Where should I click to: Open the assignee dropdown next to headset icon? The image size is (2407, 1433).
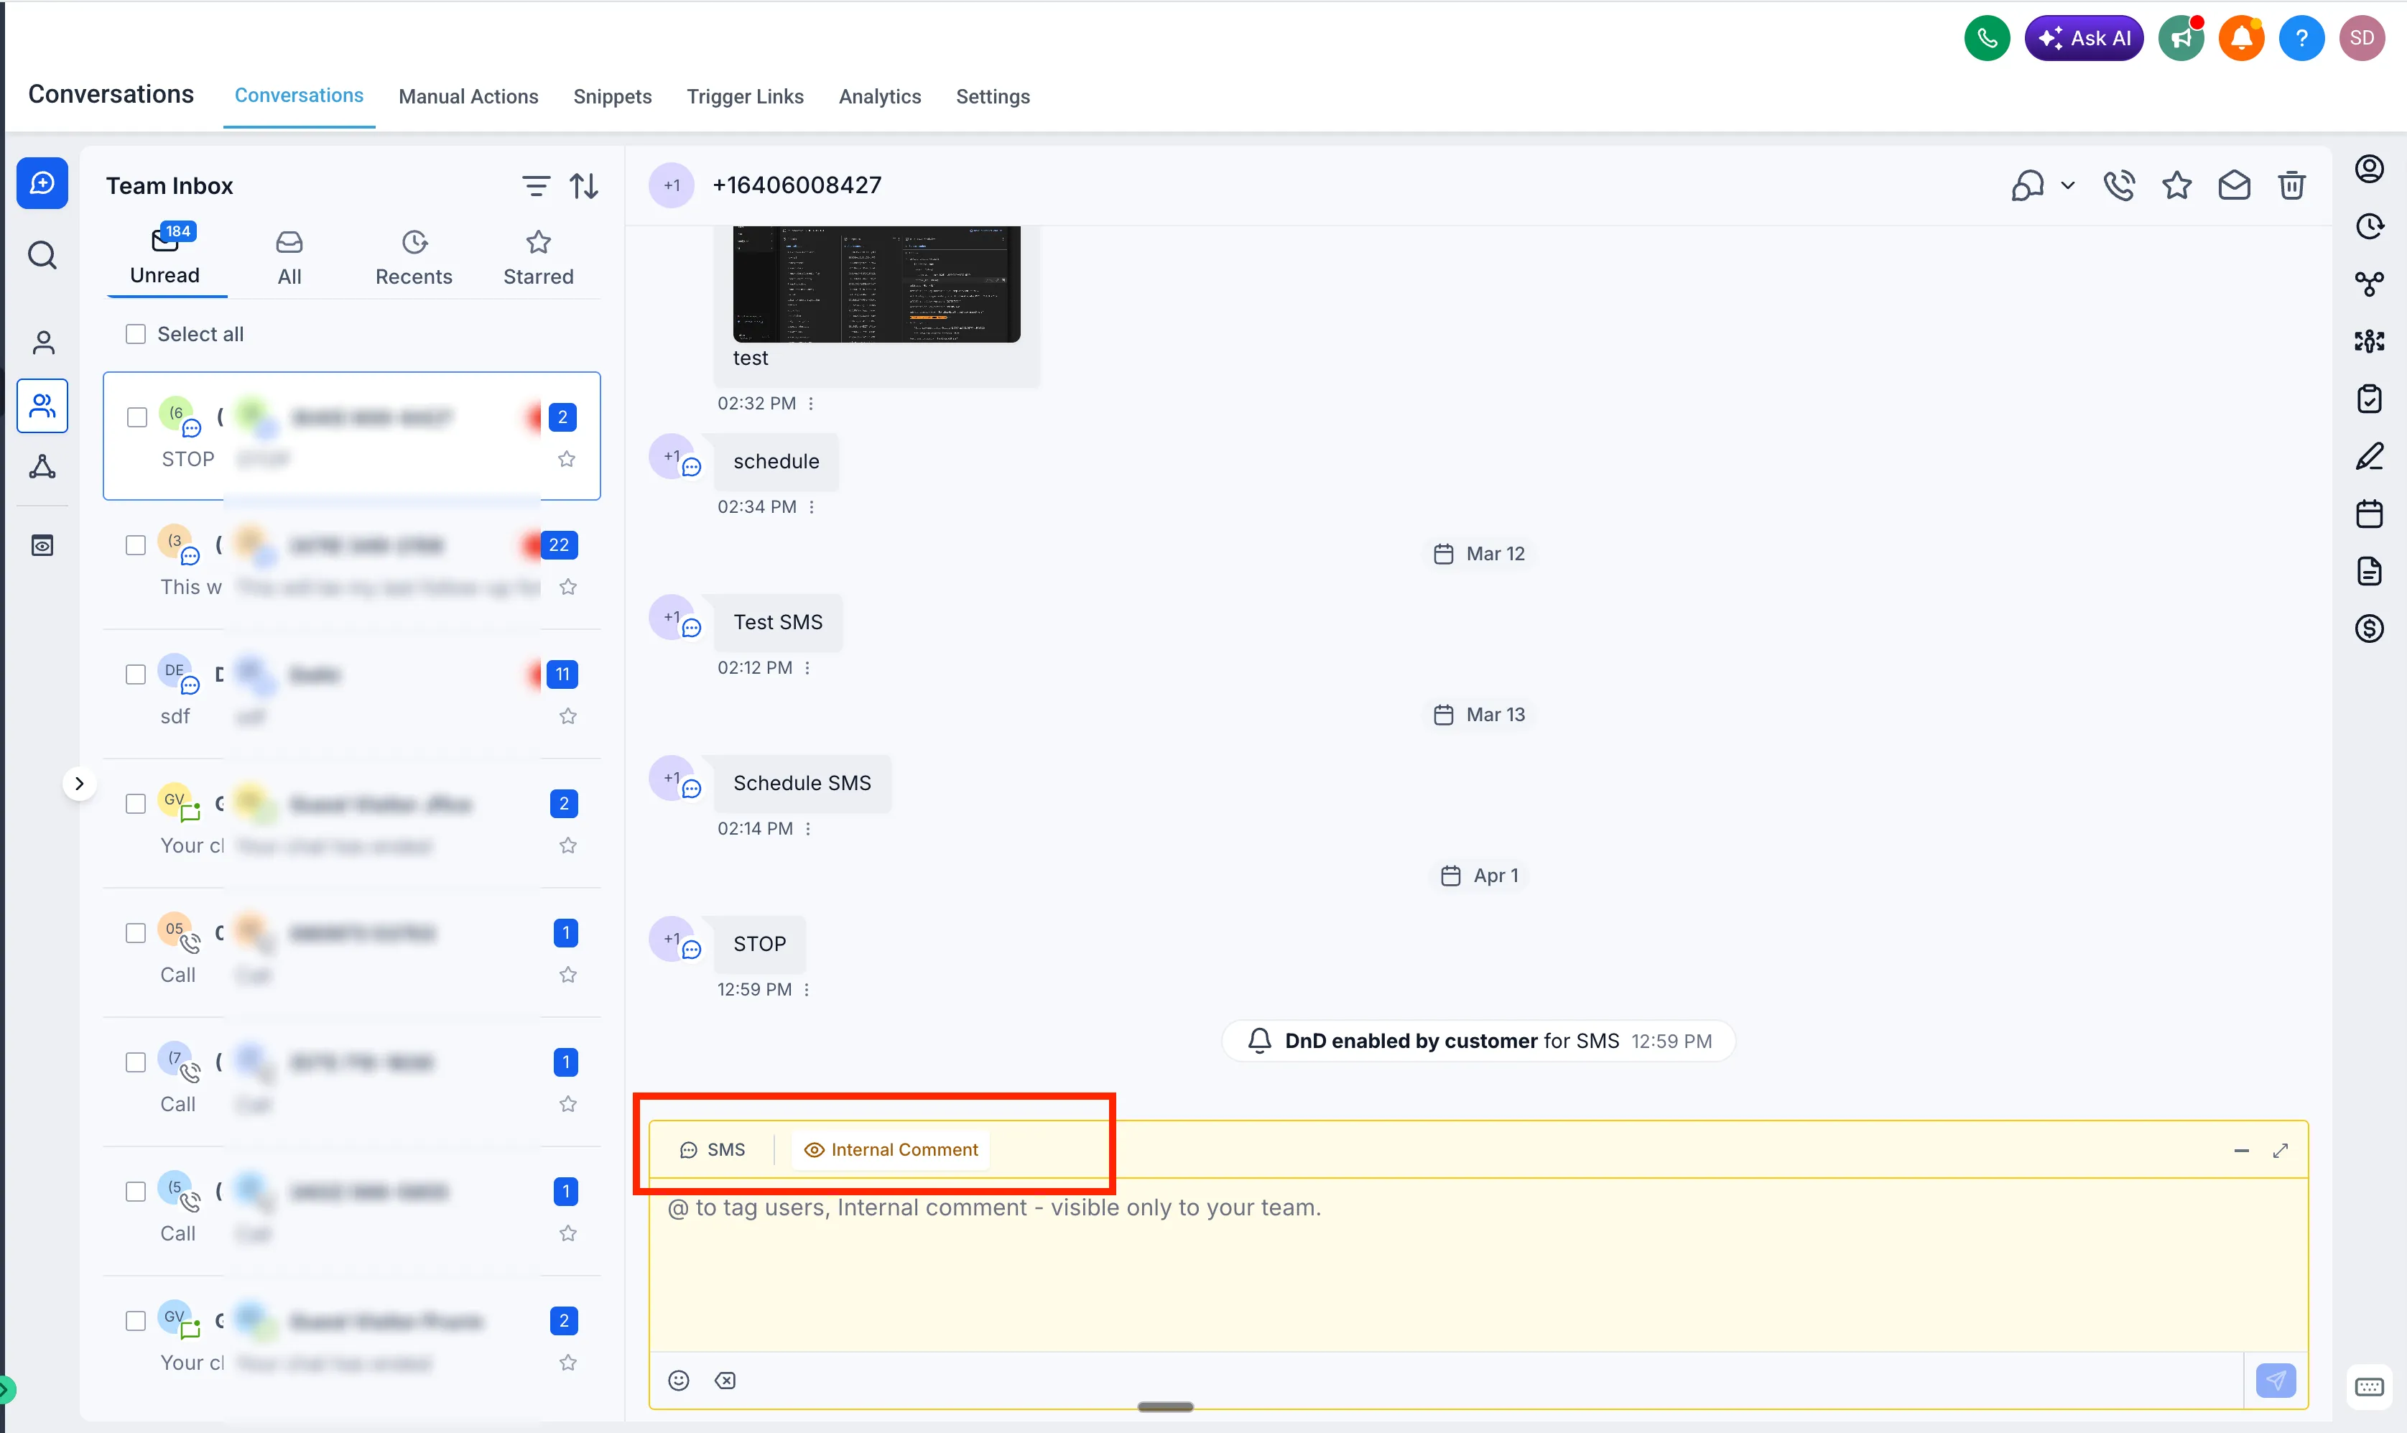(x=2067, y=185)
